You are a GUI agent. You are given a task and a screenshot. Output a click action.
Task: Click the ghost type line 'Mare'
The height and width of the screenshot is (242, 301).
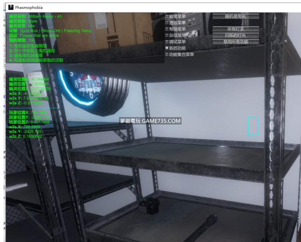(23, 21)
